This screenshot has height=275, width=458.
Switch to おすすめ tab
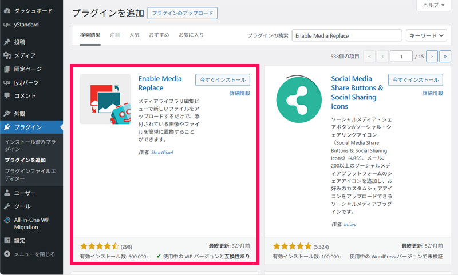point(159,35)
